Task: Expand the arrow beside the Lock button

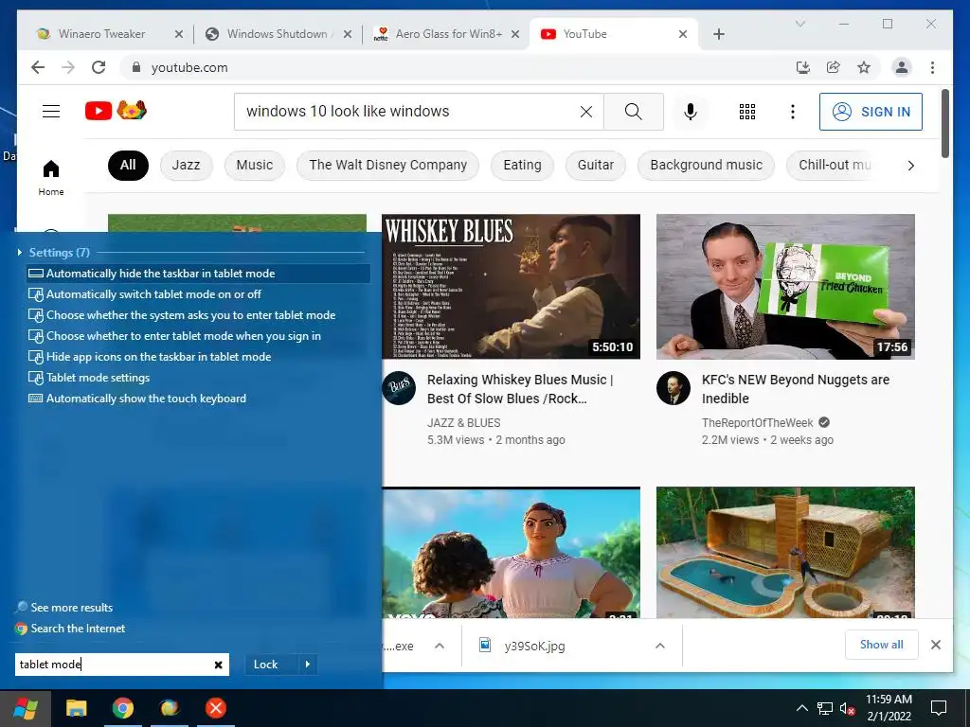Action: [x=308, y=665]
